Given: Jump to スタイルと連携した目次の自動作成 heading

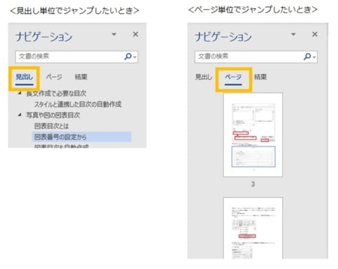Looking at the screenshot, I should coord(78,104).
